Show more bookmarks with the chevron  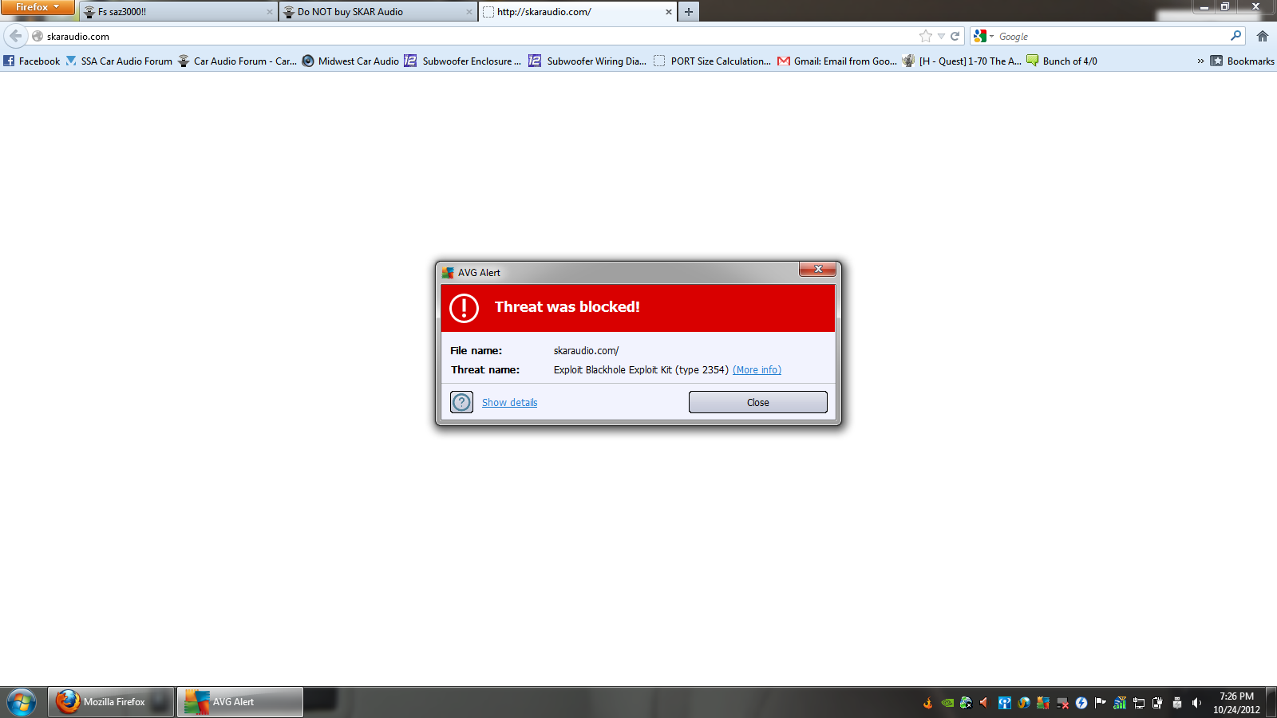point(1200,61)
